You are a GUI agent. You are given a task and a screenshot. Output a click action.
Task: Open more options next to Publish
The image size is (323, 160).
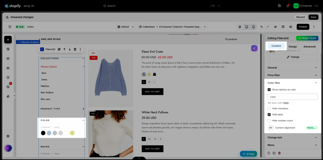(314, 27)
